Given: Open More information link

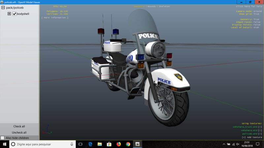Looking at the screenshot, I should pyautogui.click(x=55, y=17).
